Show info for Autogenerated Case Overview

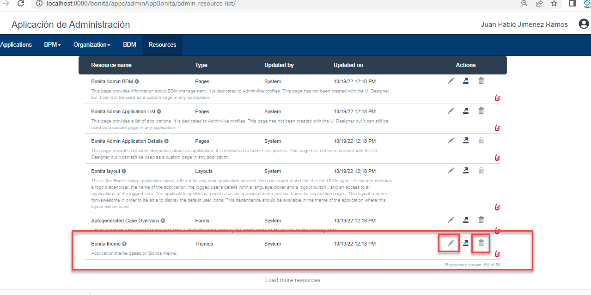(163, 221)
